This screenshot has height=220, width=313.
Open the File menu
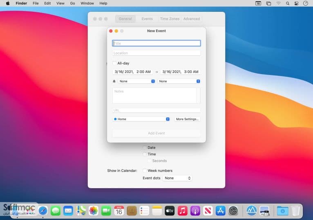pos(36,3)
